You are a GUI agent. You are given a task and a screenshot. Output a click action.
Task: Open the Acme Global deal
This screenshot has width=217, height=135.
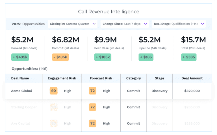21,91
